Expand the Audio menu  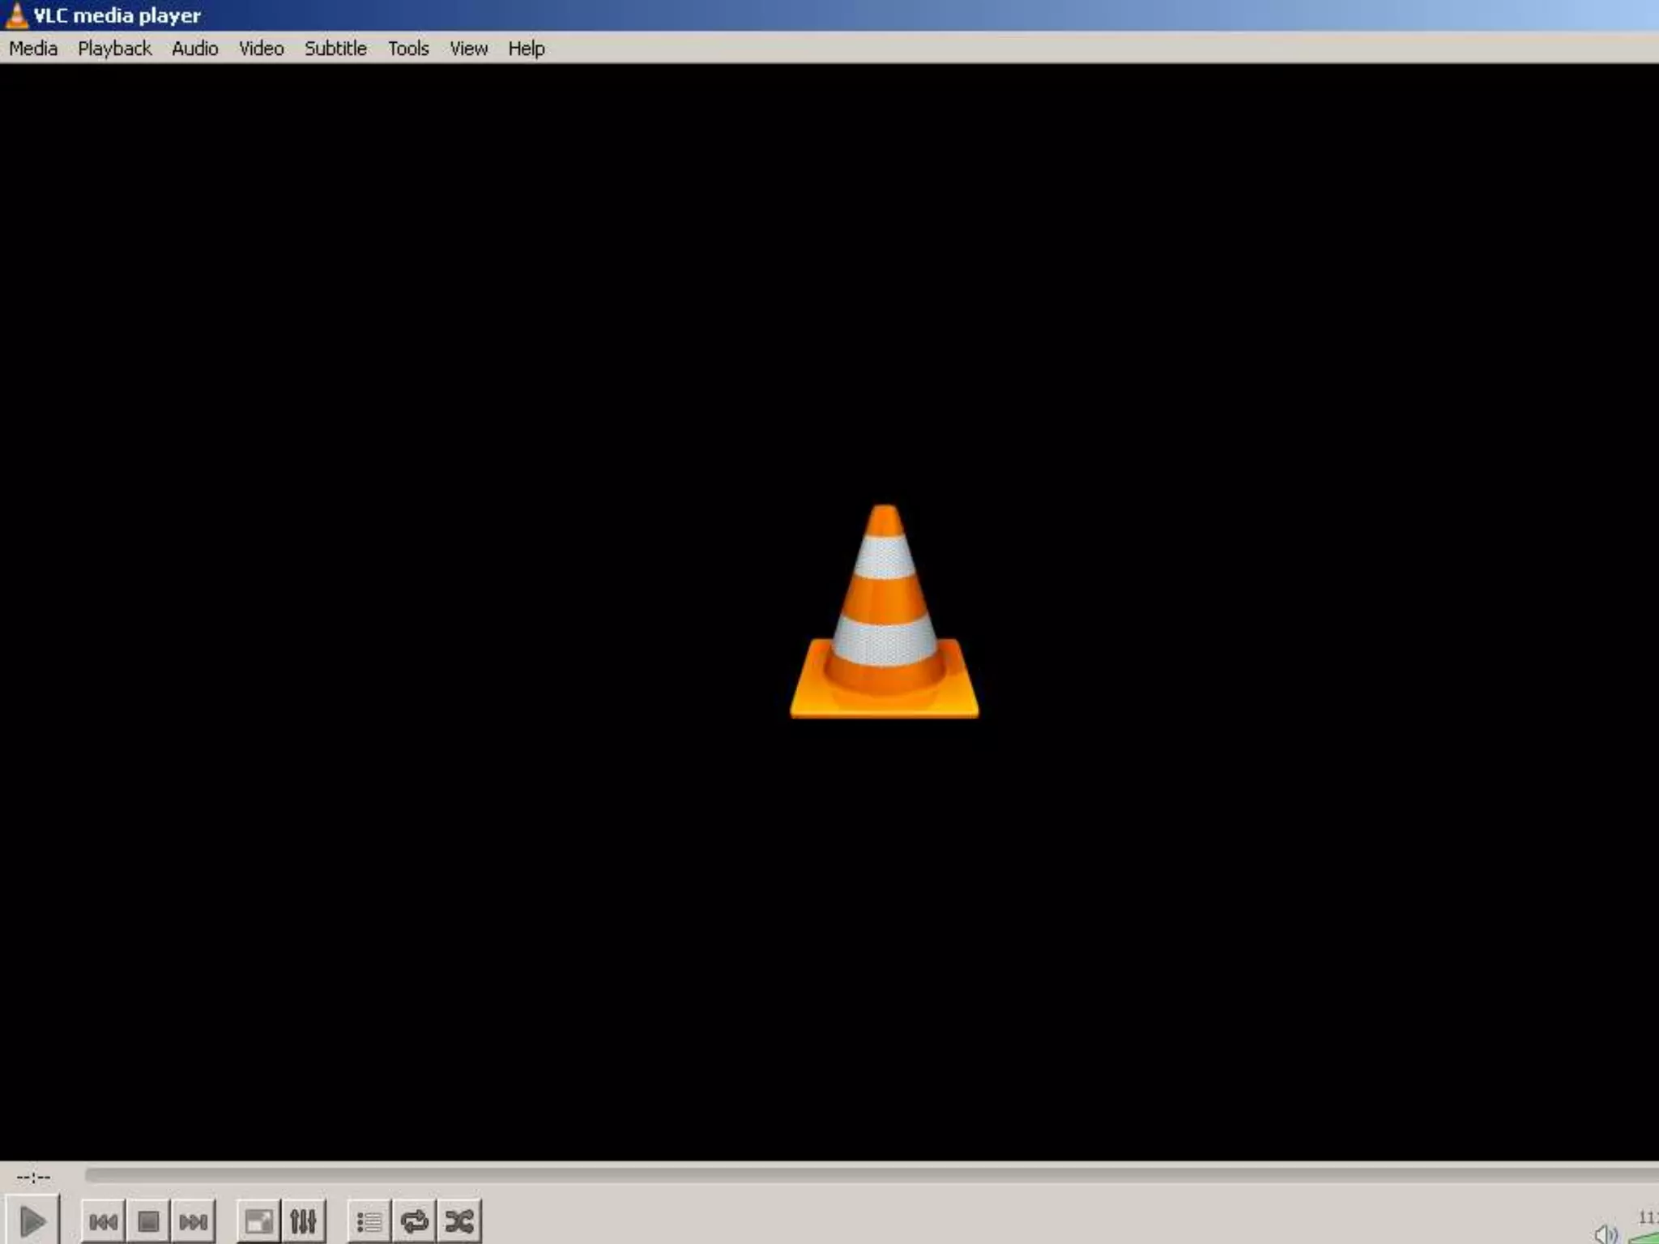[194, 49]
